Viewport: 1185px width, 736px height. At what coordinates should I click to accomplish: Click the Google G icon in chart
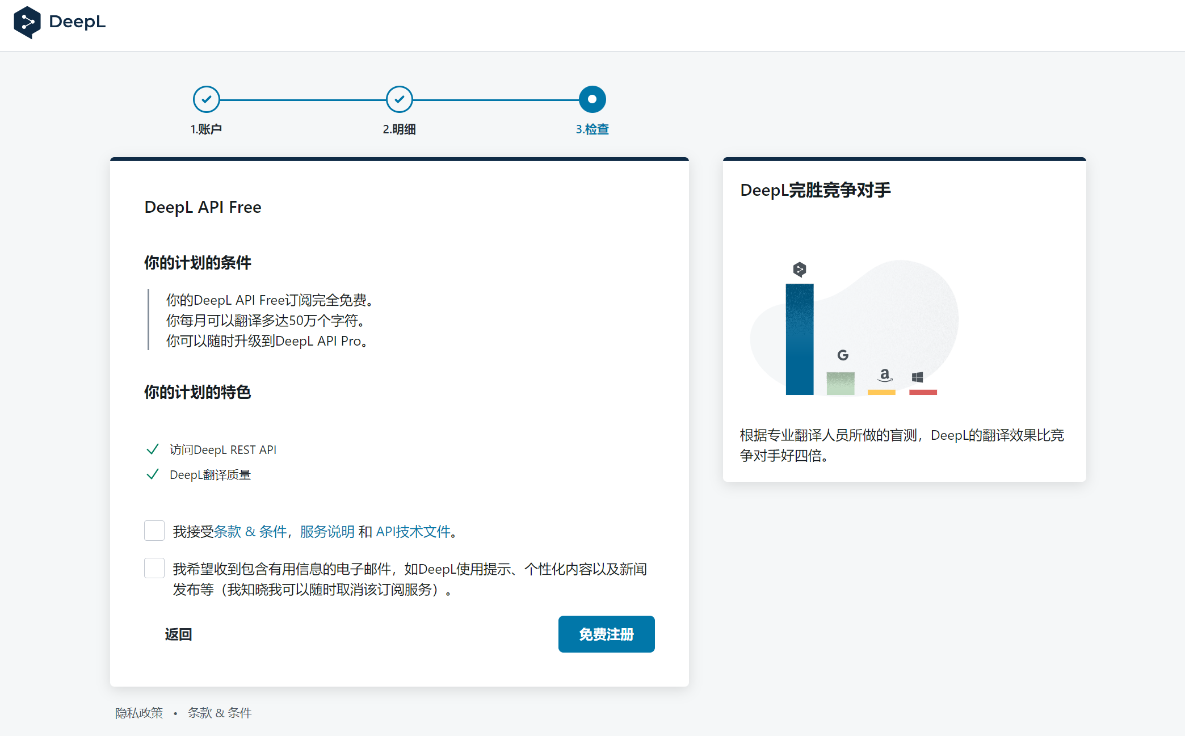843,355
